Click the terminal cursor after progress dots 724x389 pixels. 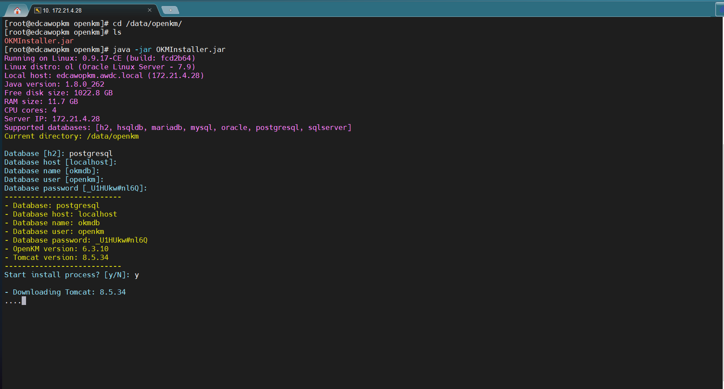coord(24,301)
